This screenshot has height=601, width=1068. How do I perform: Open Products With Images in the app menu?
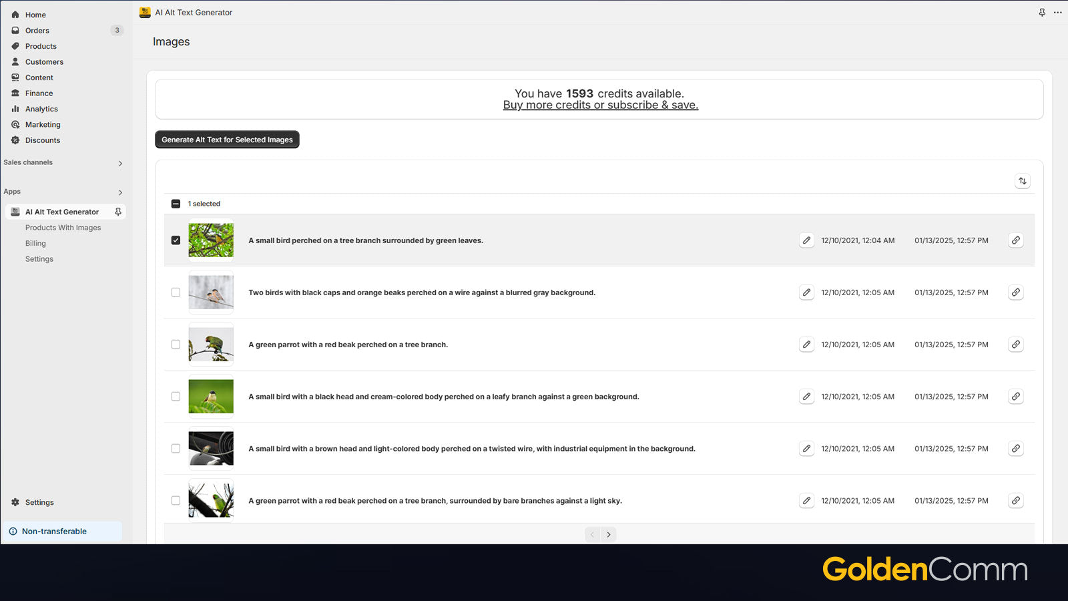[63, 227]
